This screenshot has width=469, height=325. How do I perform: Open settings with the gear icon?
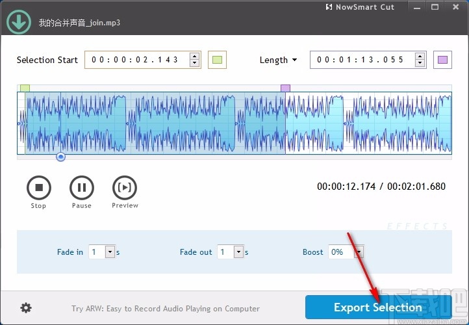pos(26,307)
